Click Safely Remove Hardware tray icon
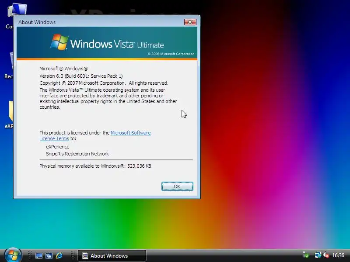This screenshot has height=262, width=350. click(306, 255)
